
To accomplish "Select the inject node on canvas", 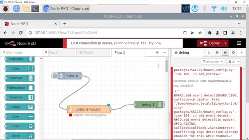I will tap(70, 76).
